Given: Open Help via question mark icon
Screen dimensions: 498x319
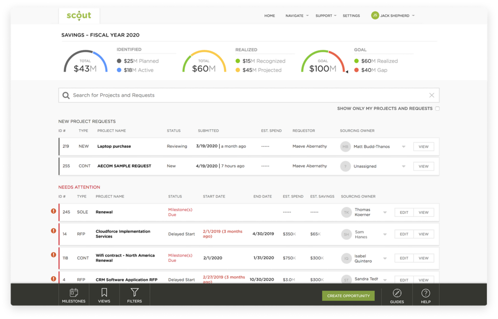Looking at the screenshot, I should [x=426, y=293].
